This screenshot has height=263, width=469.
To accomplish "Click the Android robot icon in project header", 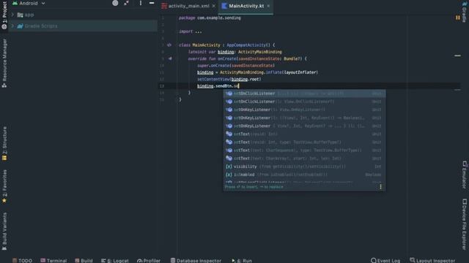I will (x=15, y=3).
